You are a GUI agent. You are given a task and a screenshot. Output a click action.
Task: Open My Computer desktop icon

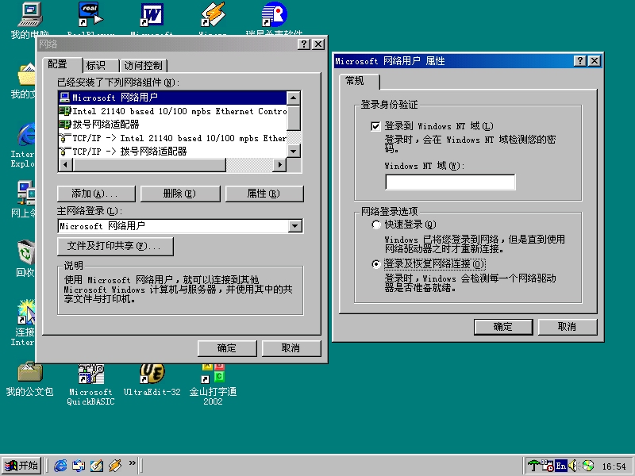click(30, 15)
